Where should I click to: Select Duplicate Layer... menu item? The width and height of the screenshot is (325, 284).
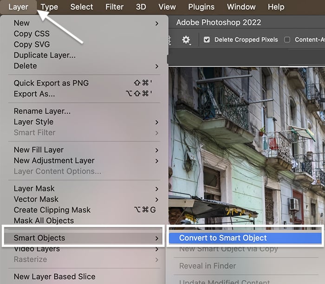pos(84,55)
